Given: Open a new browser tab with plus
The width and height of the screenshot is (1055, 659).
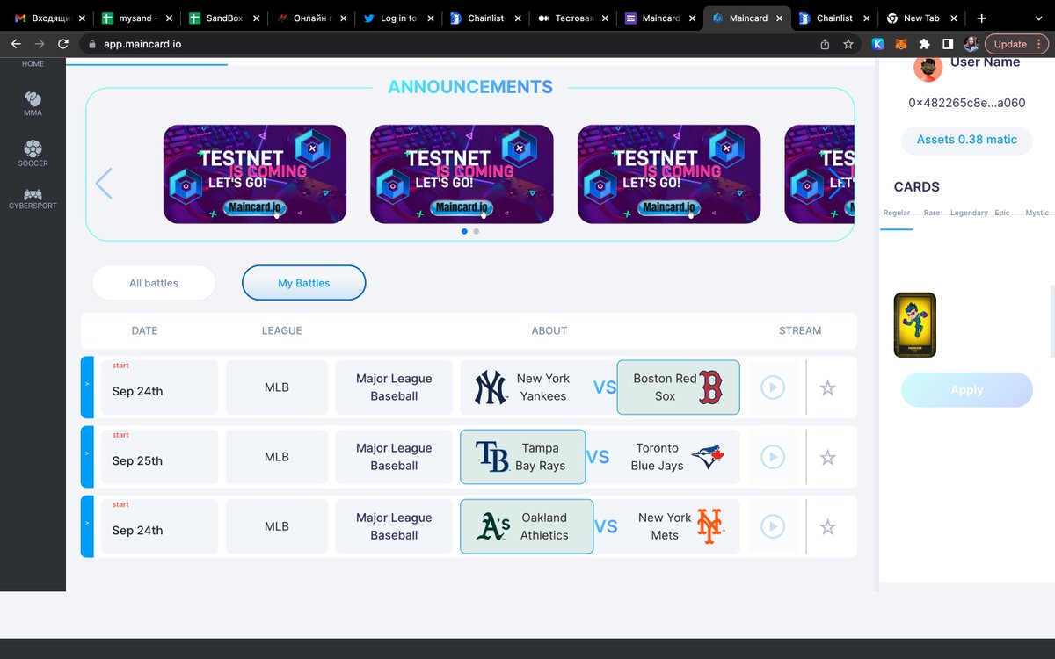Looking at the screenshot, I should [x=982, y=18].
